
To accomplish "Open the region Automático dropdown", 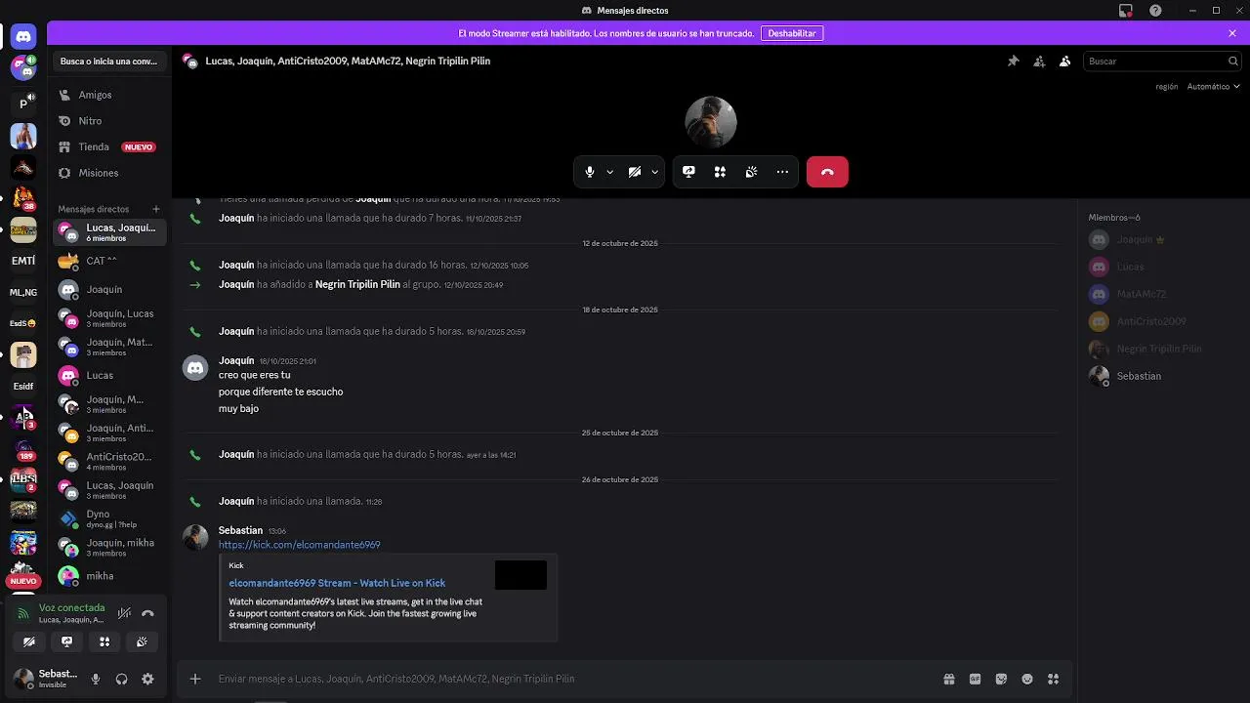I will (1213, 86).
